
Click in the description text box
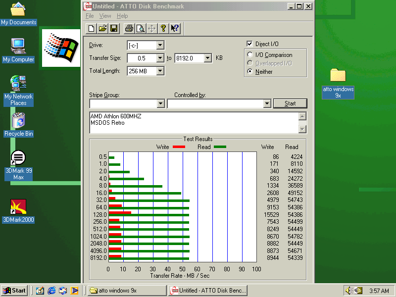point(194,123)
